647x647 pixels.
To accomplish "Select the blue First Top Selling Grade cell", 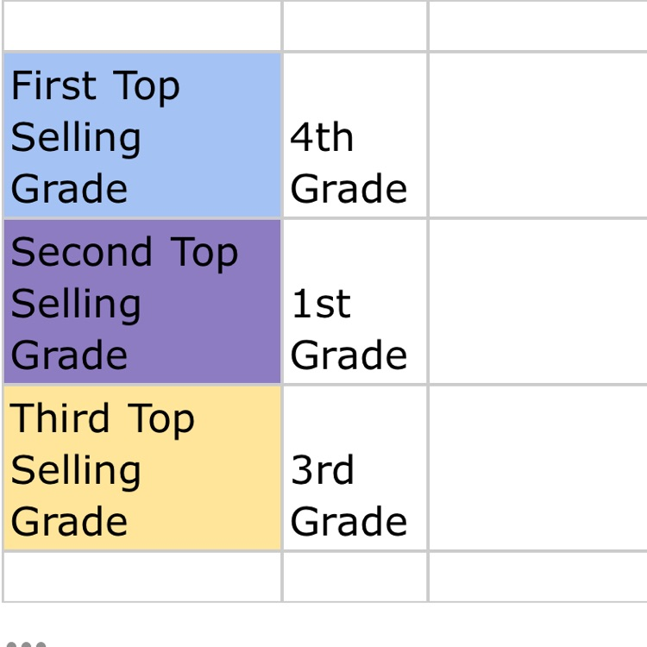I will point(142,135).
